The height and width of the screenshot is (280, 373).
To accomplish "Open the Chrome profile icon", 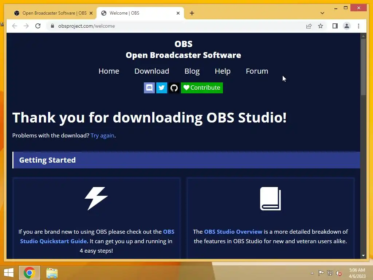I will pos(347,26).
